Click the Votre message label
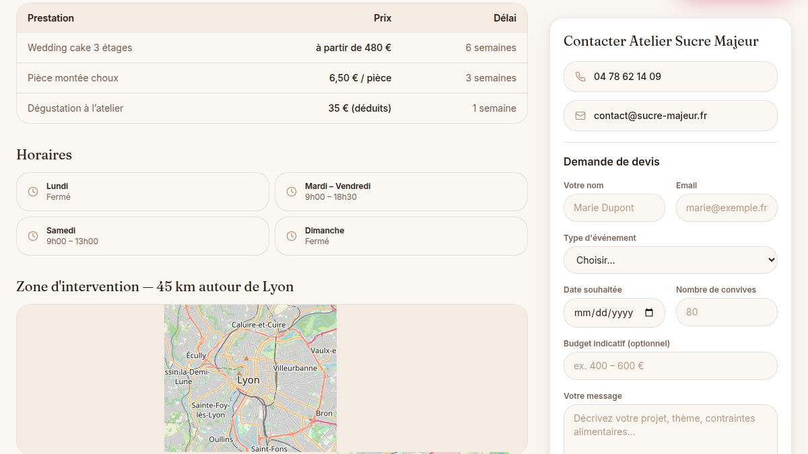The width and height of the screenshot is (808, 454). click(593, 396)
